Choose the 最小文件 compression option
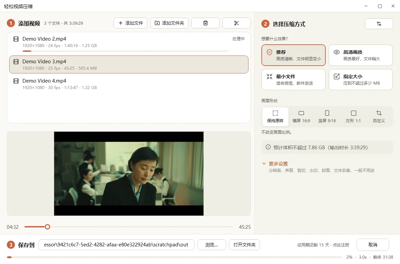This screenshot has width=400, height=264. (293, 80)
